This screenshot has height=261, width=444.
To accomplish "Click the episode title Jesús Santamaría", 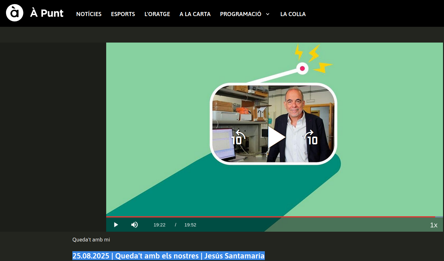I will click(x=168, y=256).
